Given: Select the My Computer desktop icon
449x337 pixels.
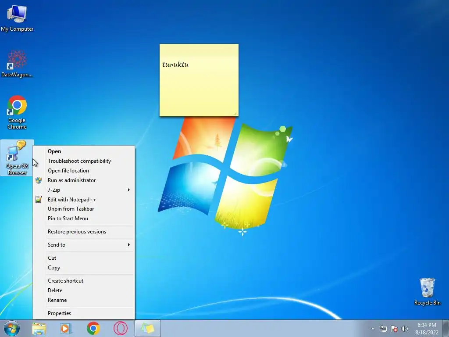Looking at the screenshot, I should 17,18.
